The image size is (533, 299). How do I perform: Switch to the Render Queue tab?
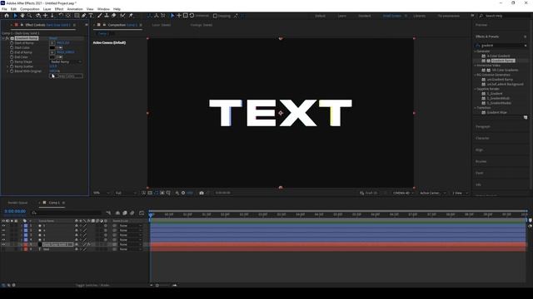pyautogui.click(x=17, y=203)
